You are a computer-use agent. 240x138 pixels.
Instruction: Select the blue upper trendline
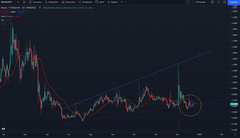pyautogui.click(x=135, y=80)
